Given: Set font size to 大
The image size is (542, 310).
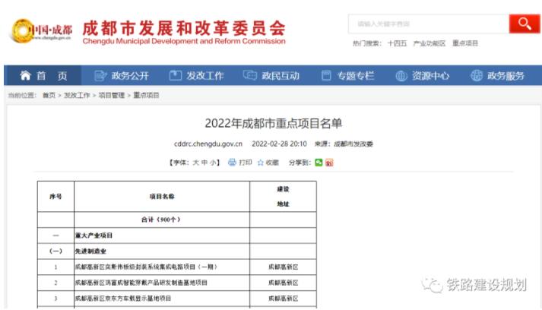Looking at the screenshot, I should point(195,163).
